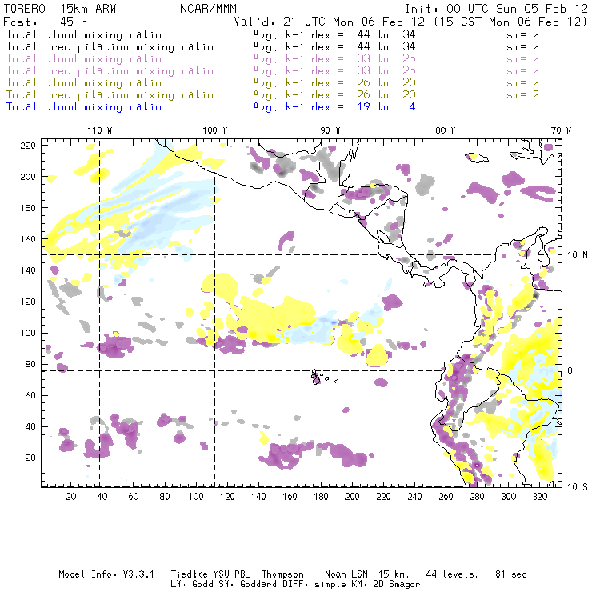
Task: Click '220' on the vertical axis
Action: (x=28, y=146)
